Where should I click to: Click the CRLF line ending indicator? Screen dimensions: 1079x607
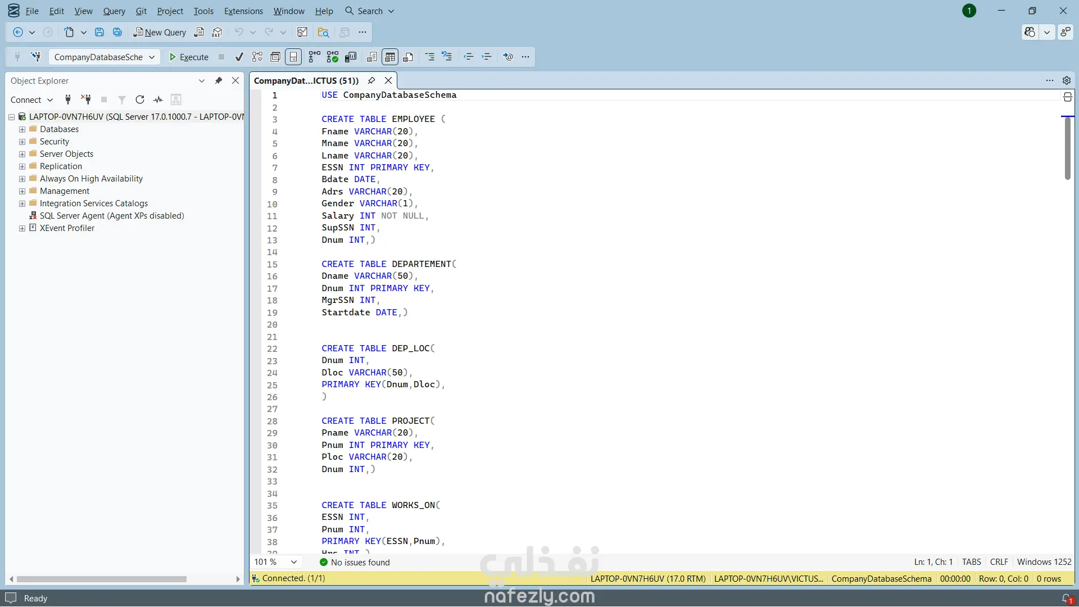tap(999, 562)
